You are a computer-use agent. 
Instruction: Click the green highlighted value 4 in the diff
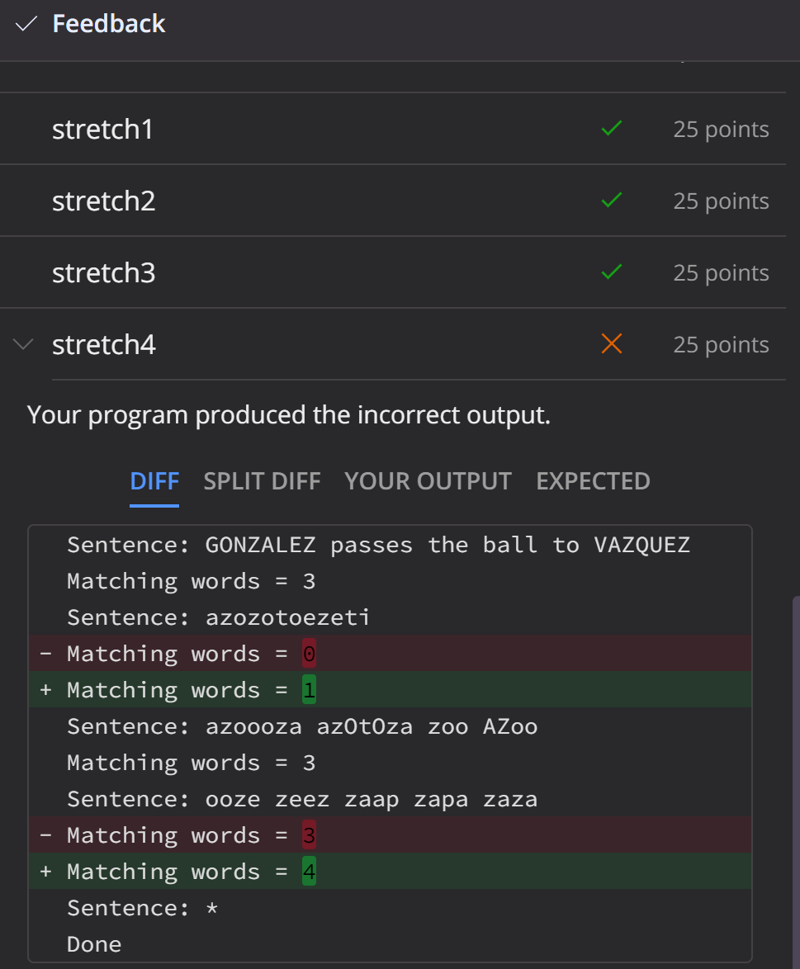click(x=309, y=871)
